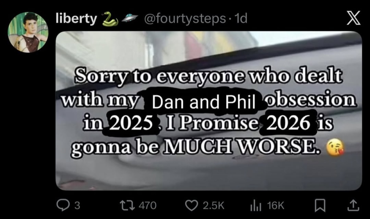Screen dimensions: 370x219
Task: Open liberty's profile picture
Action: pos(28,32)
